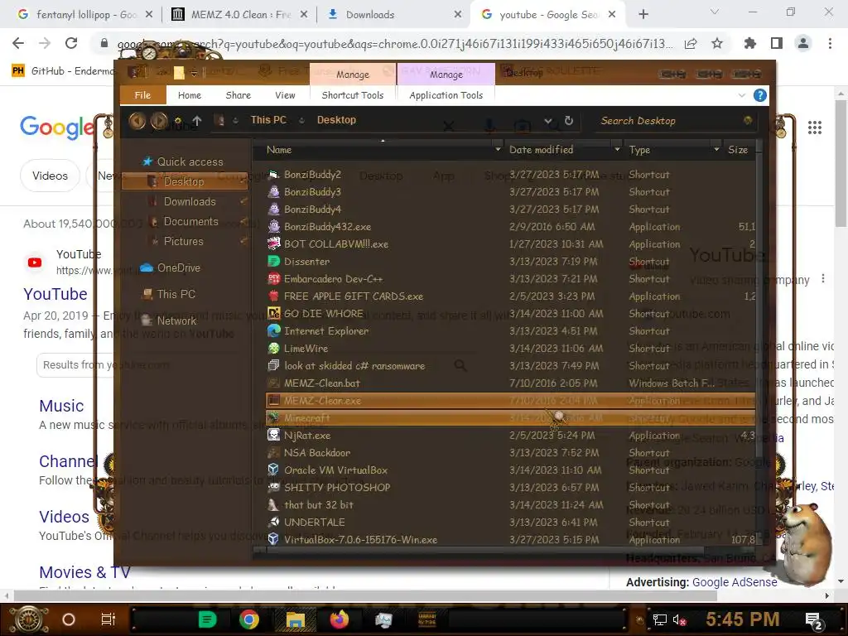Viewport: 848px width, 636px height.
Task: Open BonziBuddy432.exe file icon
Action: pos(273,227)
